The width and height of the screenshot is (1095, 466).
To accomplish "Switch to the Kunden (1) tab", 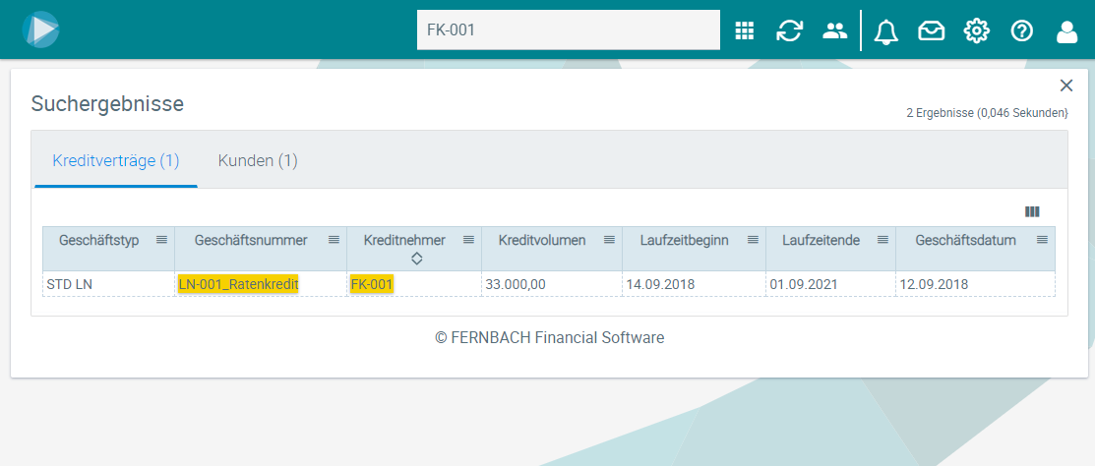I will [x=258, y=160].
